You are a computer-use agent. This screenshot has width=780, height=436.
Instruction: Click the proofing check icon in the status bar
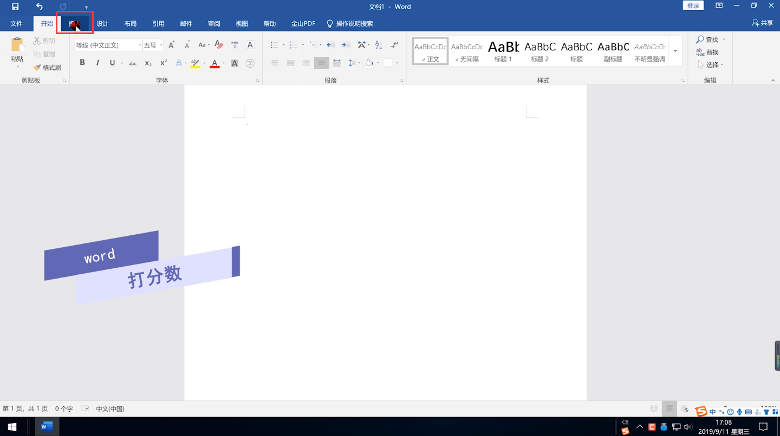point(85,408)
